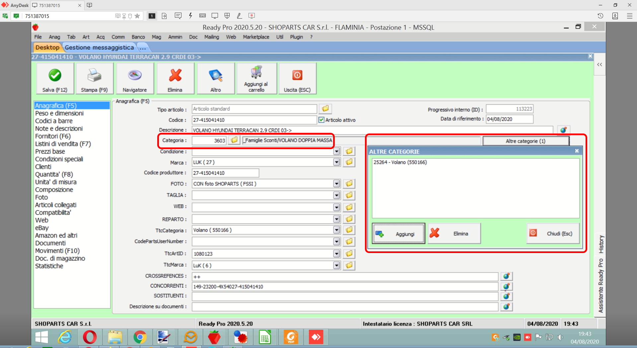
Task: Click the Uscita (ESC) exit button
Action: (297, 79)
